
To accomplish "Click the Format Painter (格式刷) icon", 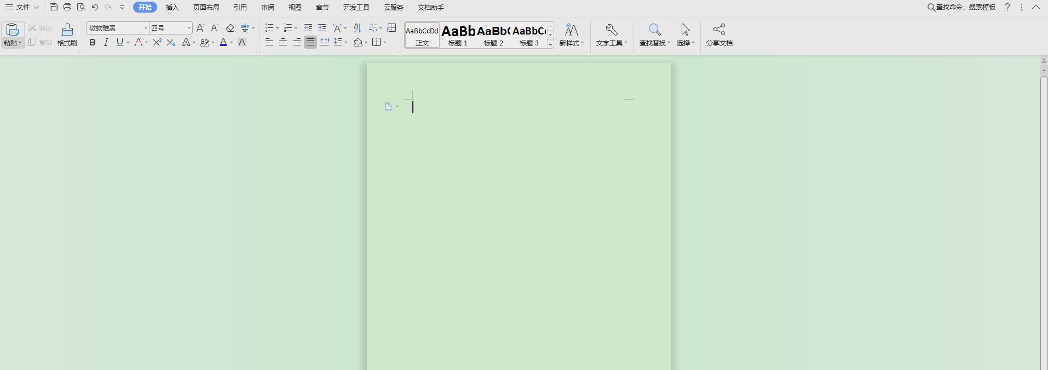I will (x=67, y=34).
